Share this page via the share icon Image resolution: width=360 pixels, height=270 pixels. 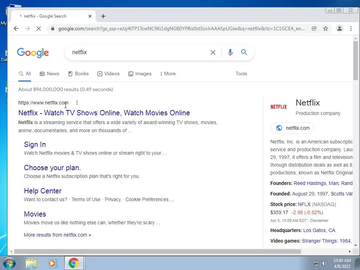point(314,28)
